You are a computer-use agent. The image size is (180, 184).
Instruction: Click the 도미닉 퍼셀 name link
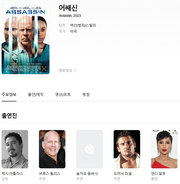pos(123,173)
